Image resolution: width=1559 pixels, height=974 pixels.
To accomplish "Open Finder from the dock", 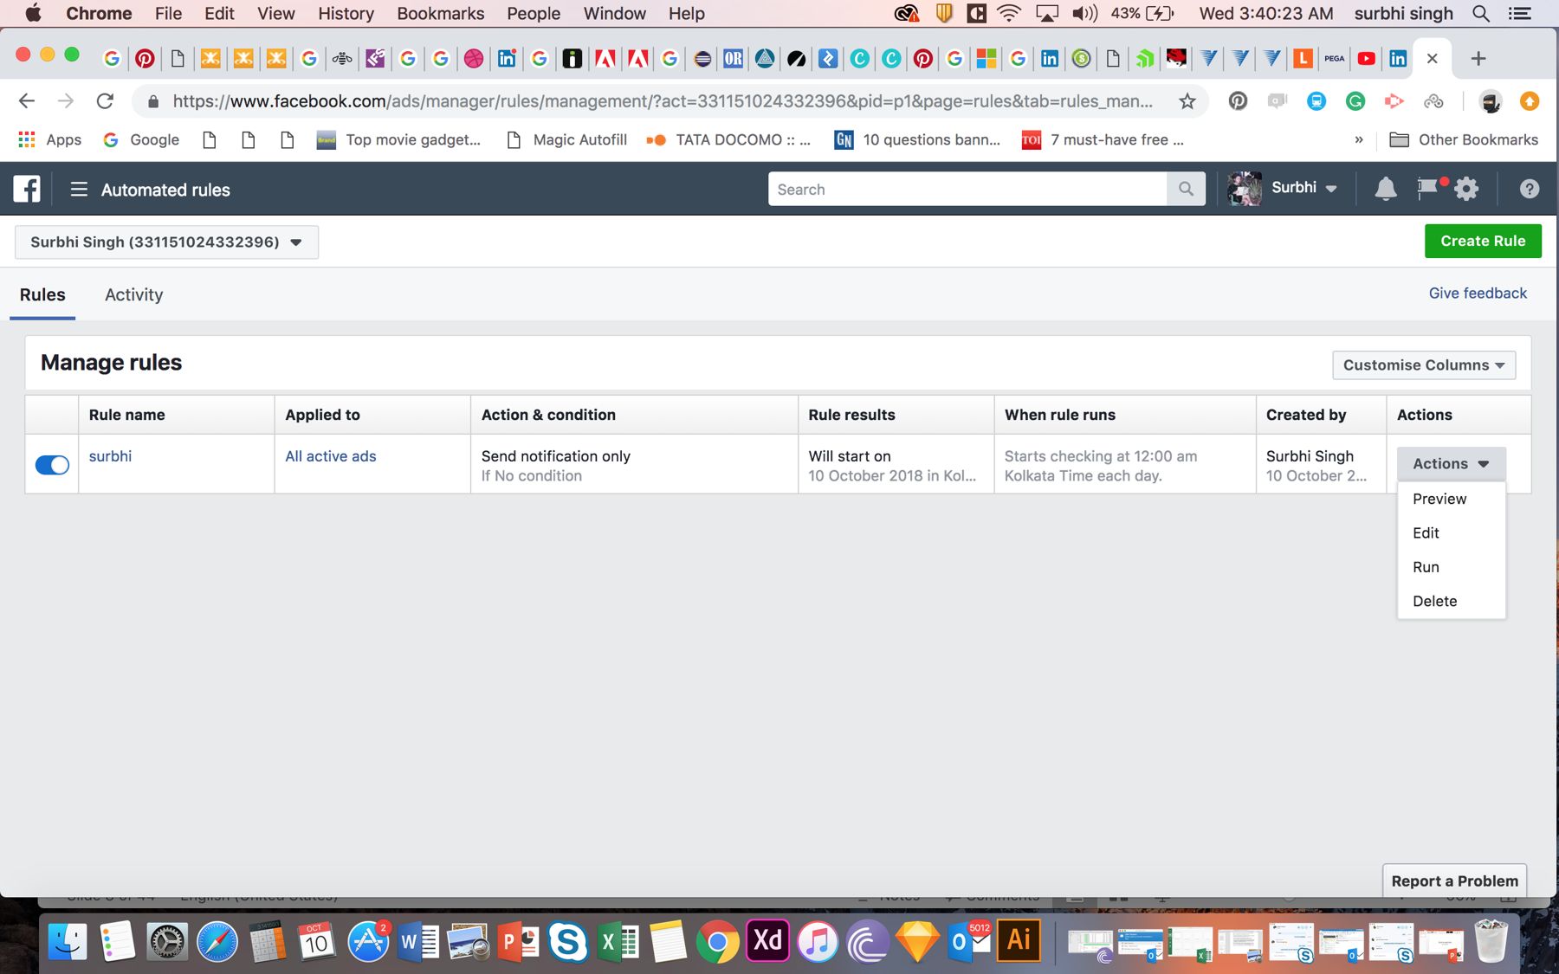I will click(x=68, y=941).
